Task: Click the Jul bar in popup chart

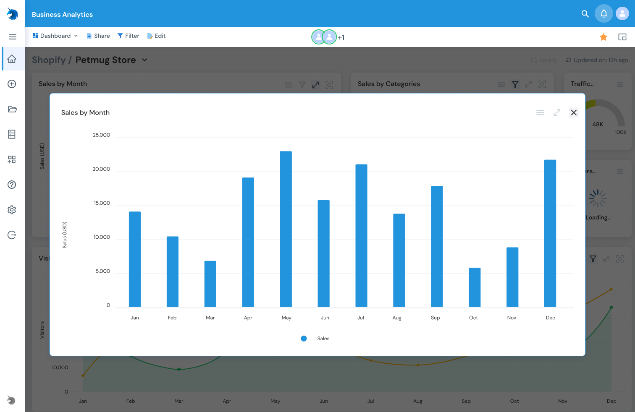Action: coord(361,236)
